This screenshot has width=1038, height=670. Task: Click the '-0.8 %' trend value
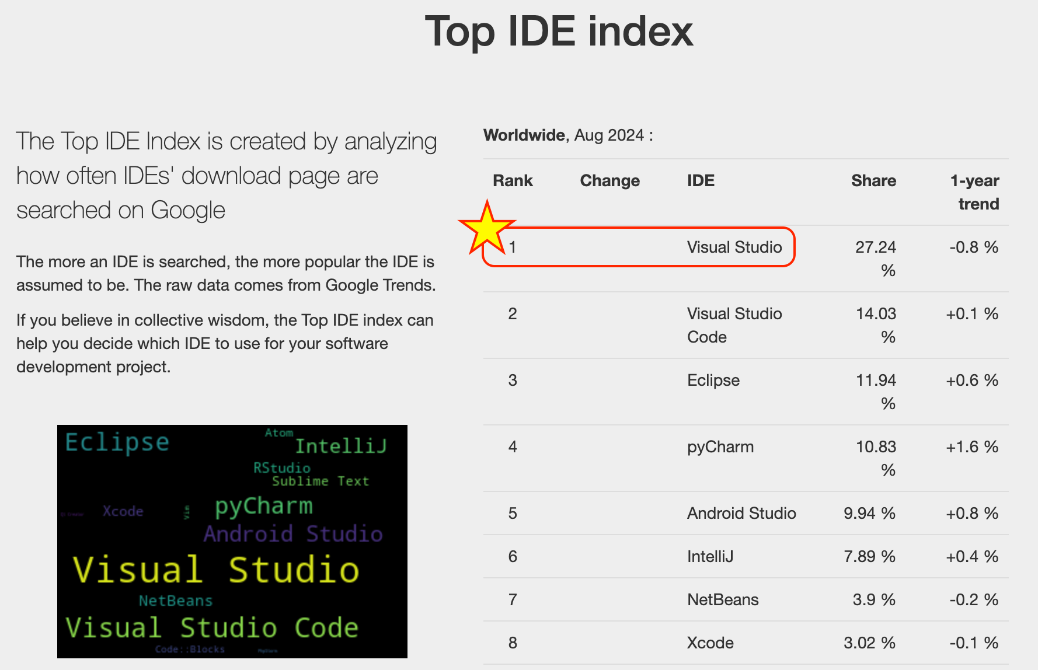pos(974,247)
